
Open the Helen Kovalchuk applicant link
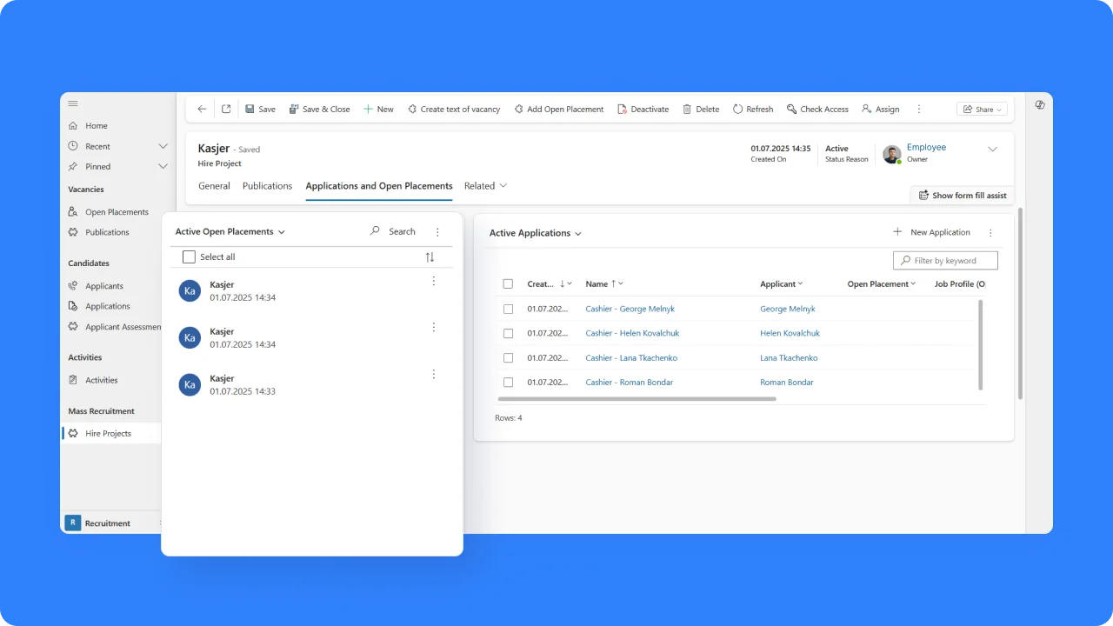click(x=790, y=333)
